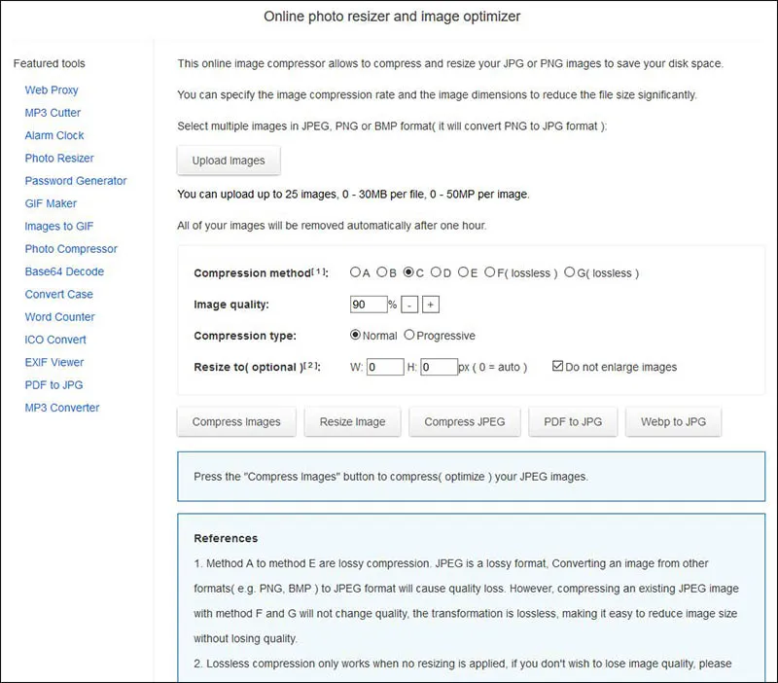Increase image quality with plus button
The width and height of the screenshot is (778, 683).
point(431,305)
